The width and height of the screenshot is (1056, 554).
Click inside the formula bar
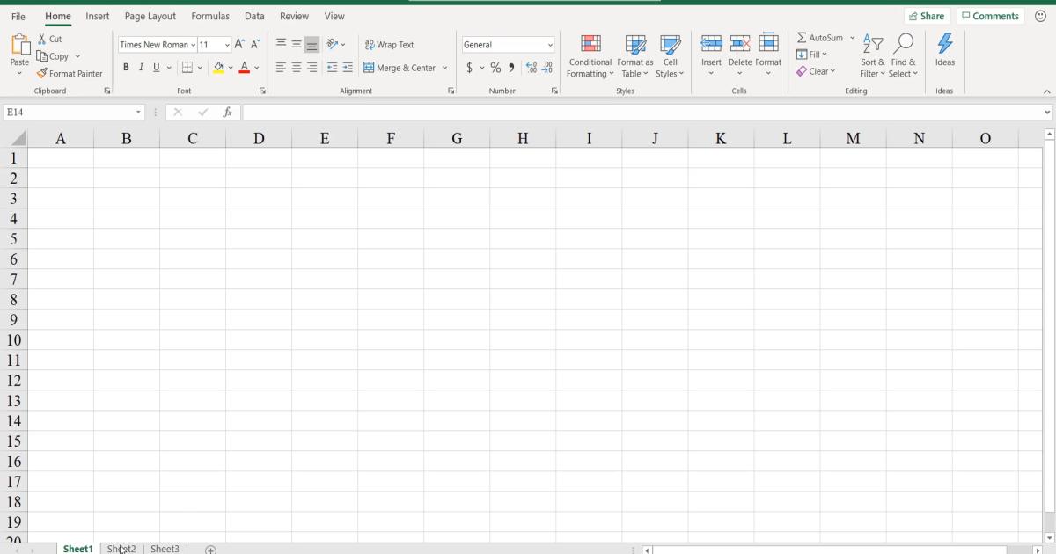[x=528, y=112]
